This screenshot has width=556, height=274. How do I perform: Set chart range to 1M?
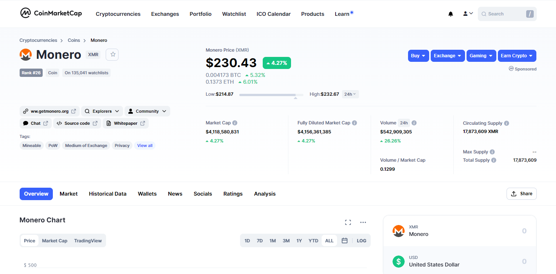273,241
